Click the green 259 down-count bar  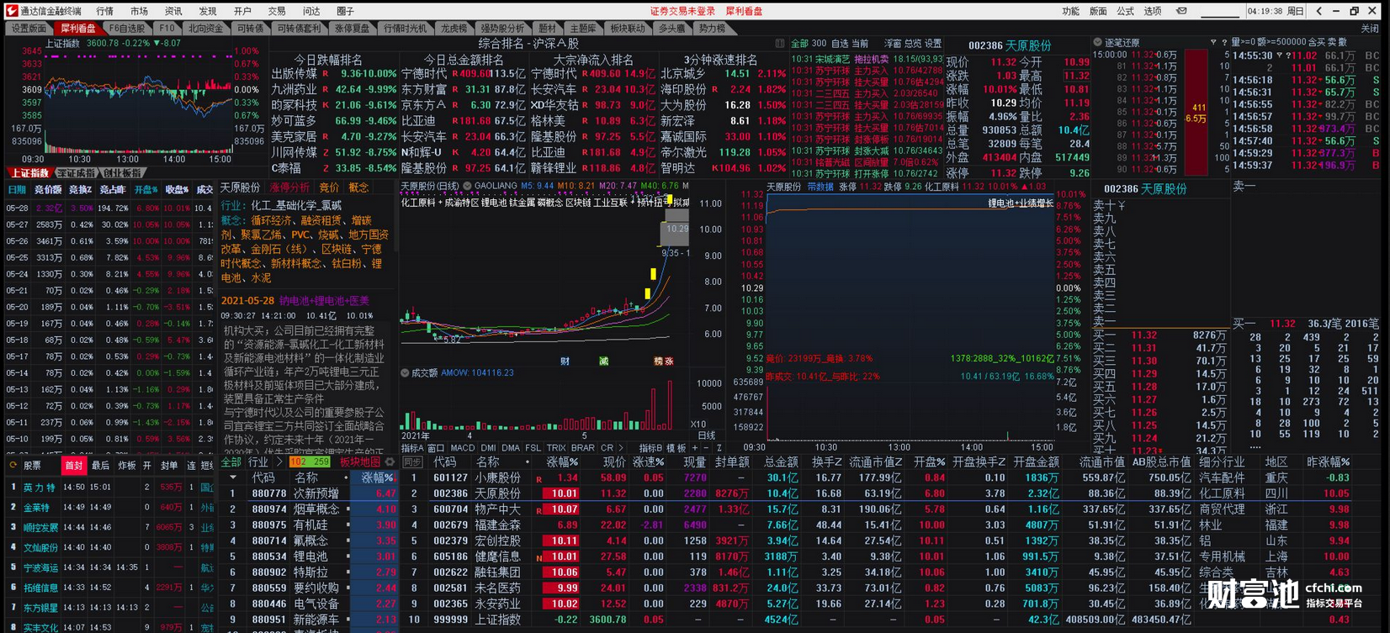click(320, 462)
